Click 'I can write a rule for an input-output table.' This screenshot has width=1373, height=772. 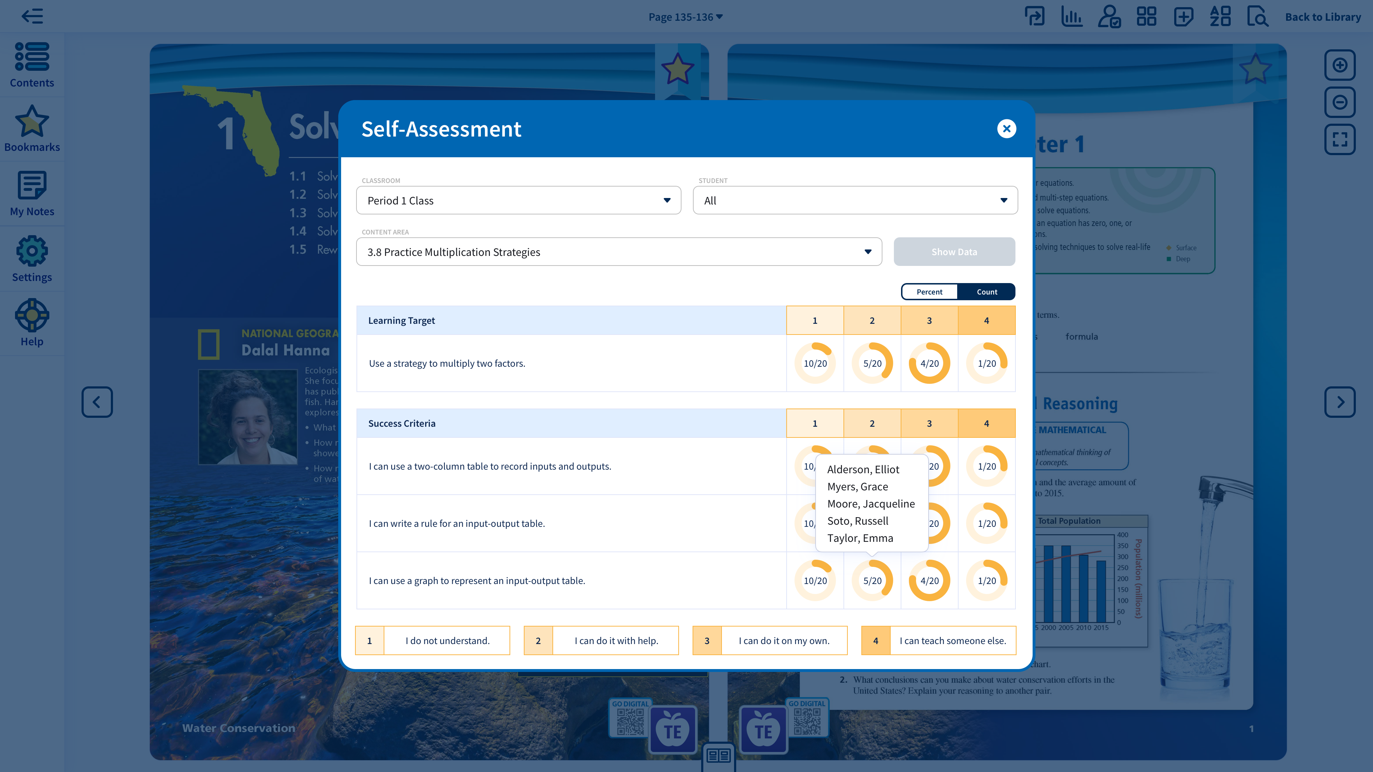click(x=457, y=523)
